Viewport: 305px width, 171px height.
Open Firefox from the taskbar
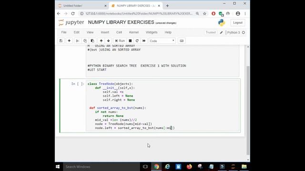(x=189, y=167)
